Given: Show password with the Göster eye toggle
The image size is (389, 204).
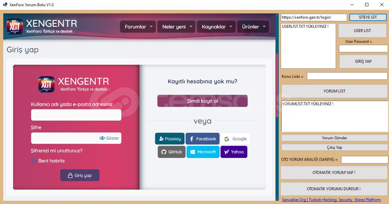Looking at the screenshot, I should point(109,138).
